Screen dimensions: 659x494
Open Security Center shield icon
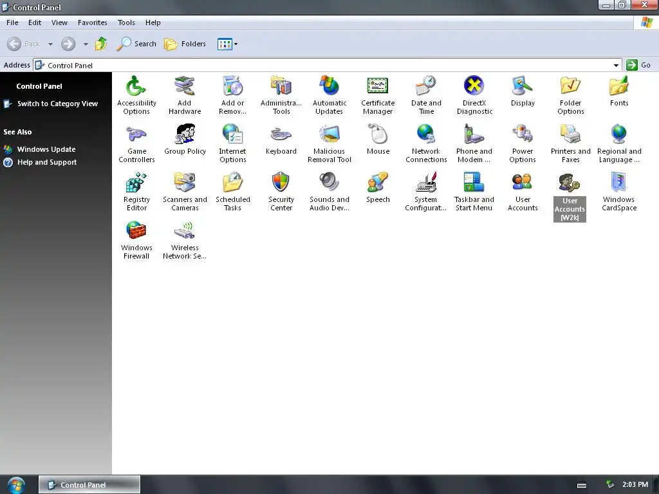click(281, 192)
